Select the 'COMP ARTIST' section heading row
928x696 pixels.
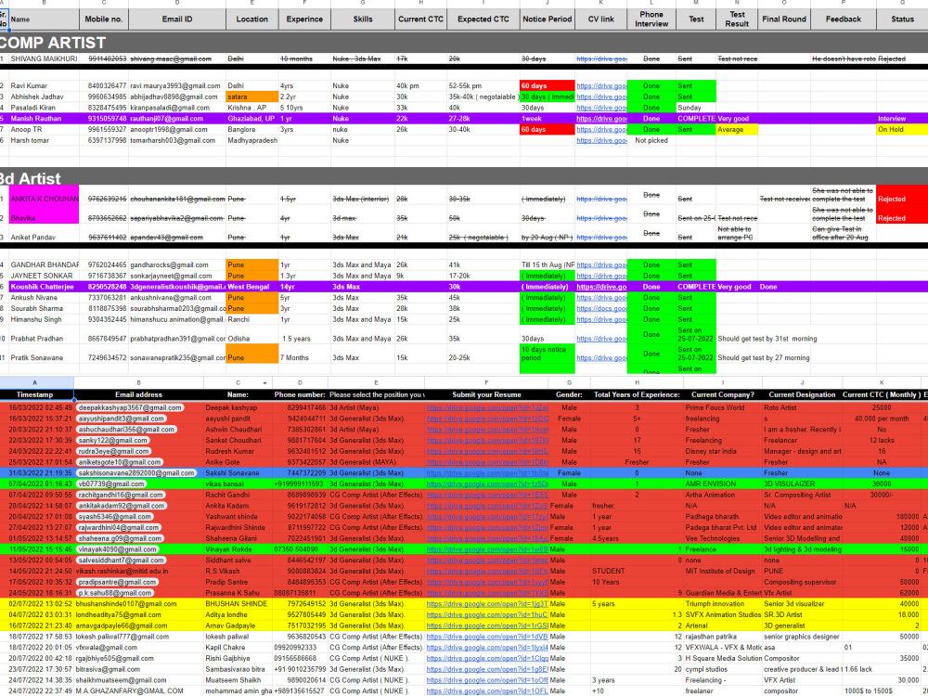[x=464, y=43]
